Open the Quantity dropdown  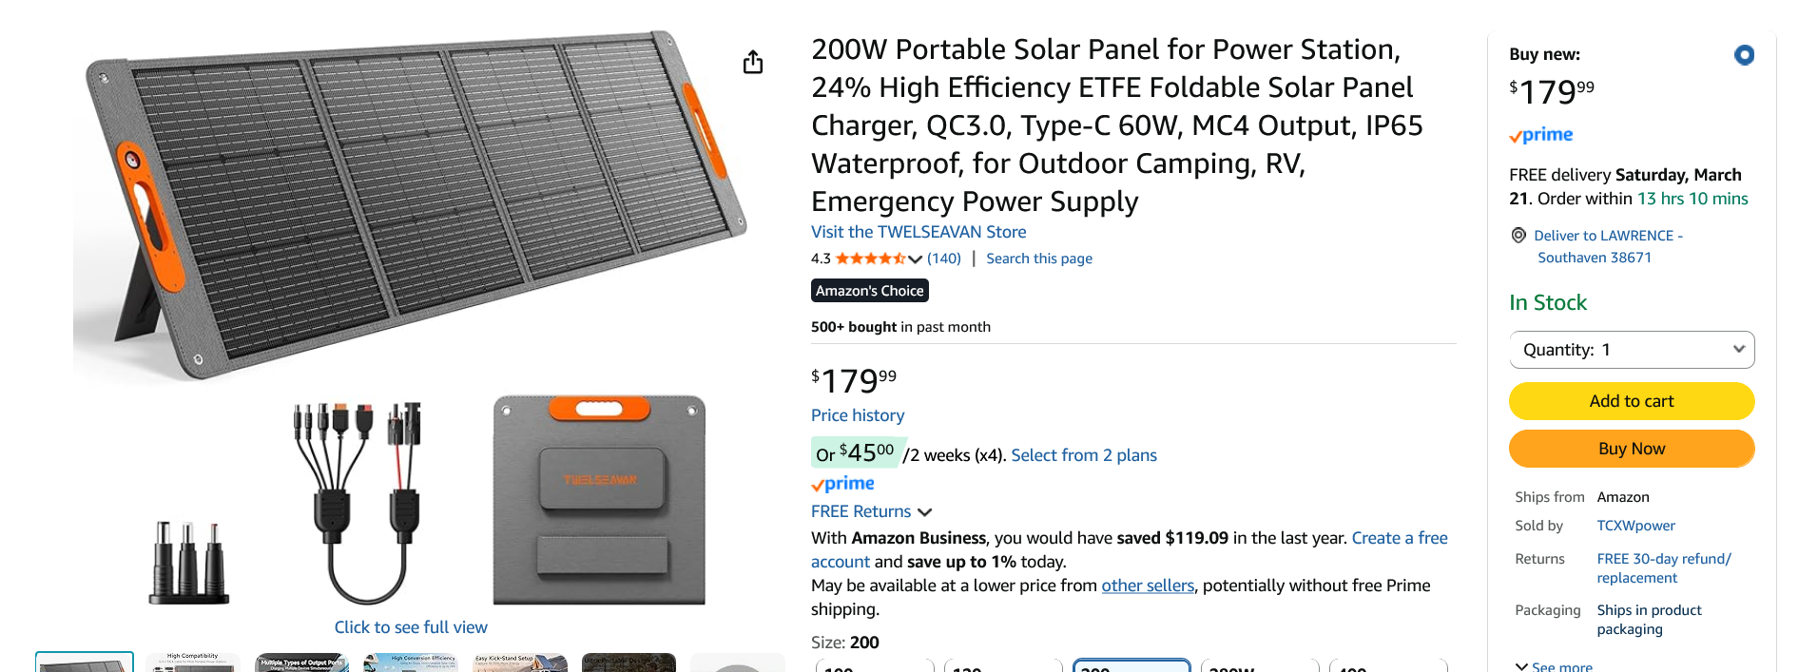[1631, 349]
